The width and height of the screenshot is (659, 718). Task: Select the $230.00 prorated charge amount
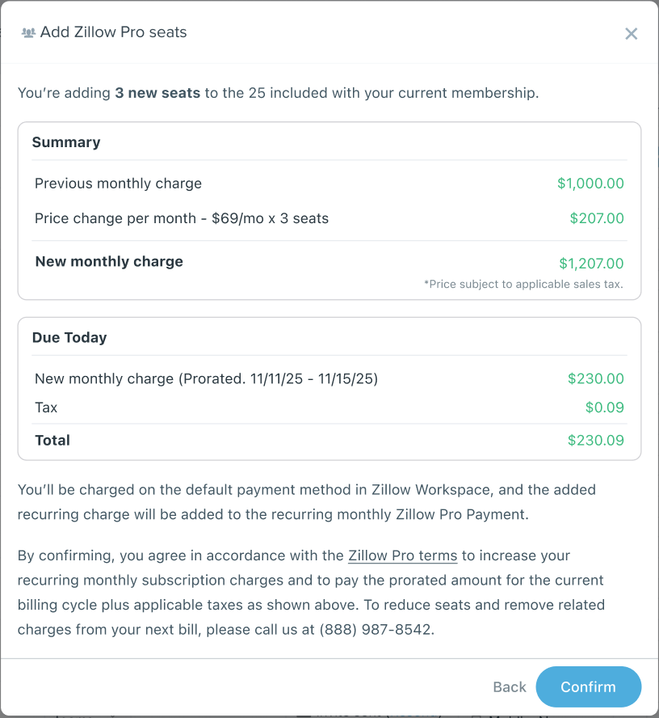[596, 379]
